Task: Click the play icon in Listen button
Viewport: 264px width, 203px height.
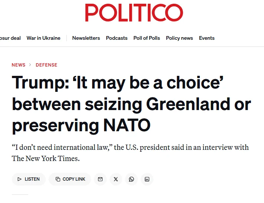Action: point(19,179)
